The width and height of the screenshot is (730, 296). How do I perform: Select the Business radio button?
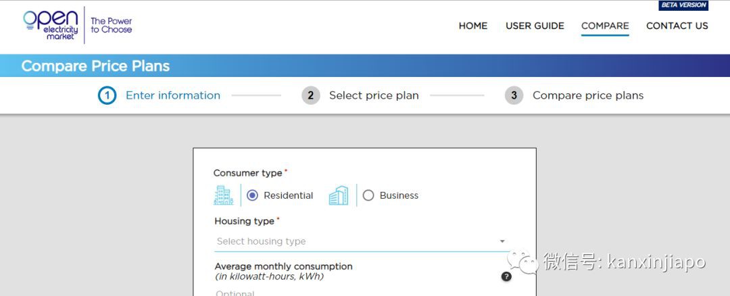[x=368, y=195]
